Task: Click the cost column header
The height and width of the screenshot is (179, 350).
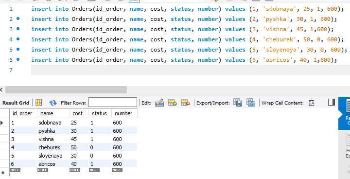Action: (79, 113)
